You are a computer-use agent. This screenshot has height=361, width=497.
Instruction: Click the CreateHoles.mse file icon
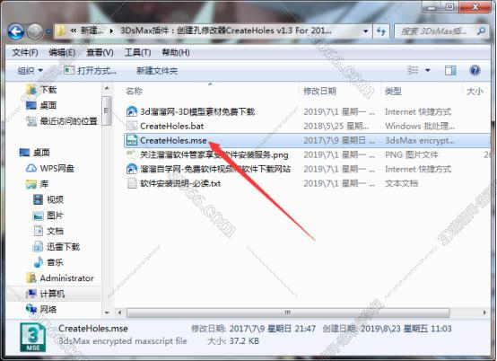(x=132, y=140)
